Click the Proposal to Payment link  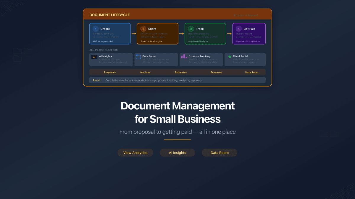point(246,15)
